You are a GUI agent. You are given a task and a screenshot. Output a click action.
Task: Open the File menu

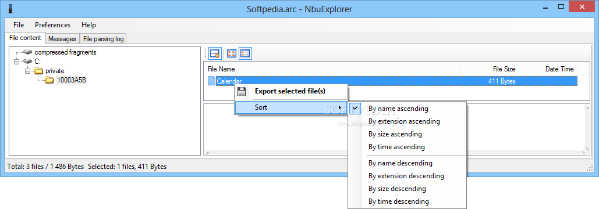point(19,25)
